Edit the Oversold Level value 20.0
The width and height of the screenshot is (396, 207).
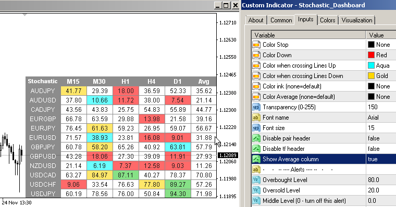pyautogui.click(x=373, y=190)
